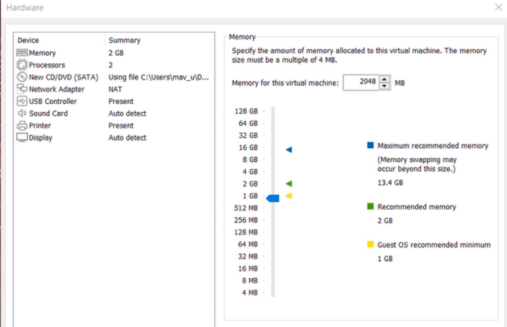Click the Summary column header
The height and width of the screenshot is (327, 507).
[x=124, y=41]
